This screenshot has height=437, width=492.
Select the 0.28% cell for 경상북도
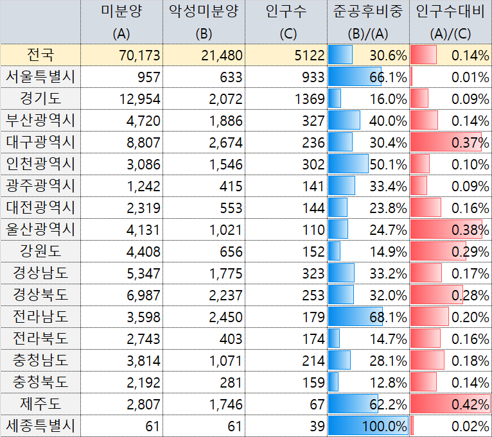(x=451, y=295)
